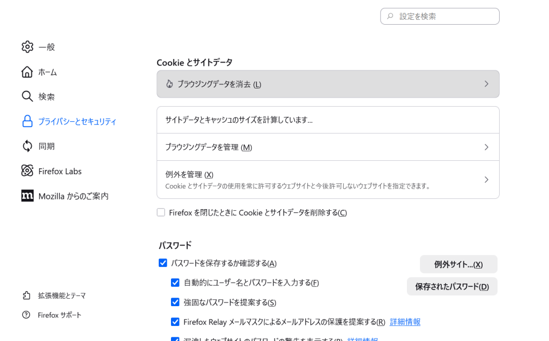The image size is (549, 341).
Task: Open 保存されたパスワード button
Action: coord(452,286)
